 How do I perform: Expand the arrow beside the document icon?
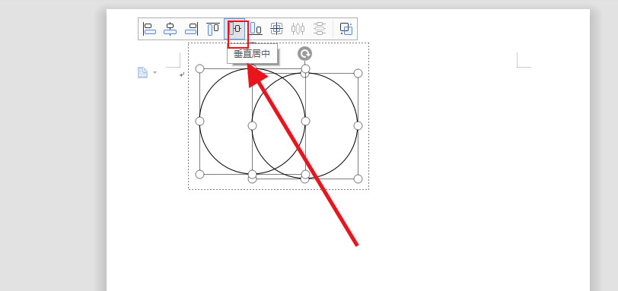coord(155,72)
